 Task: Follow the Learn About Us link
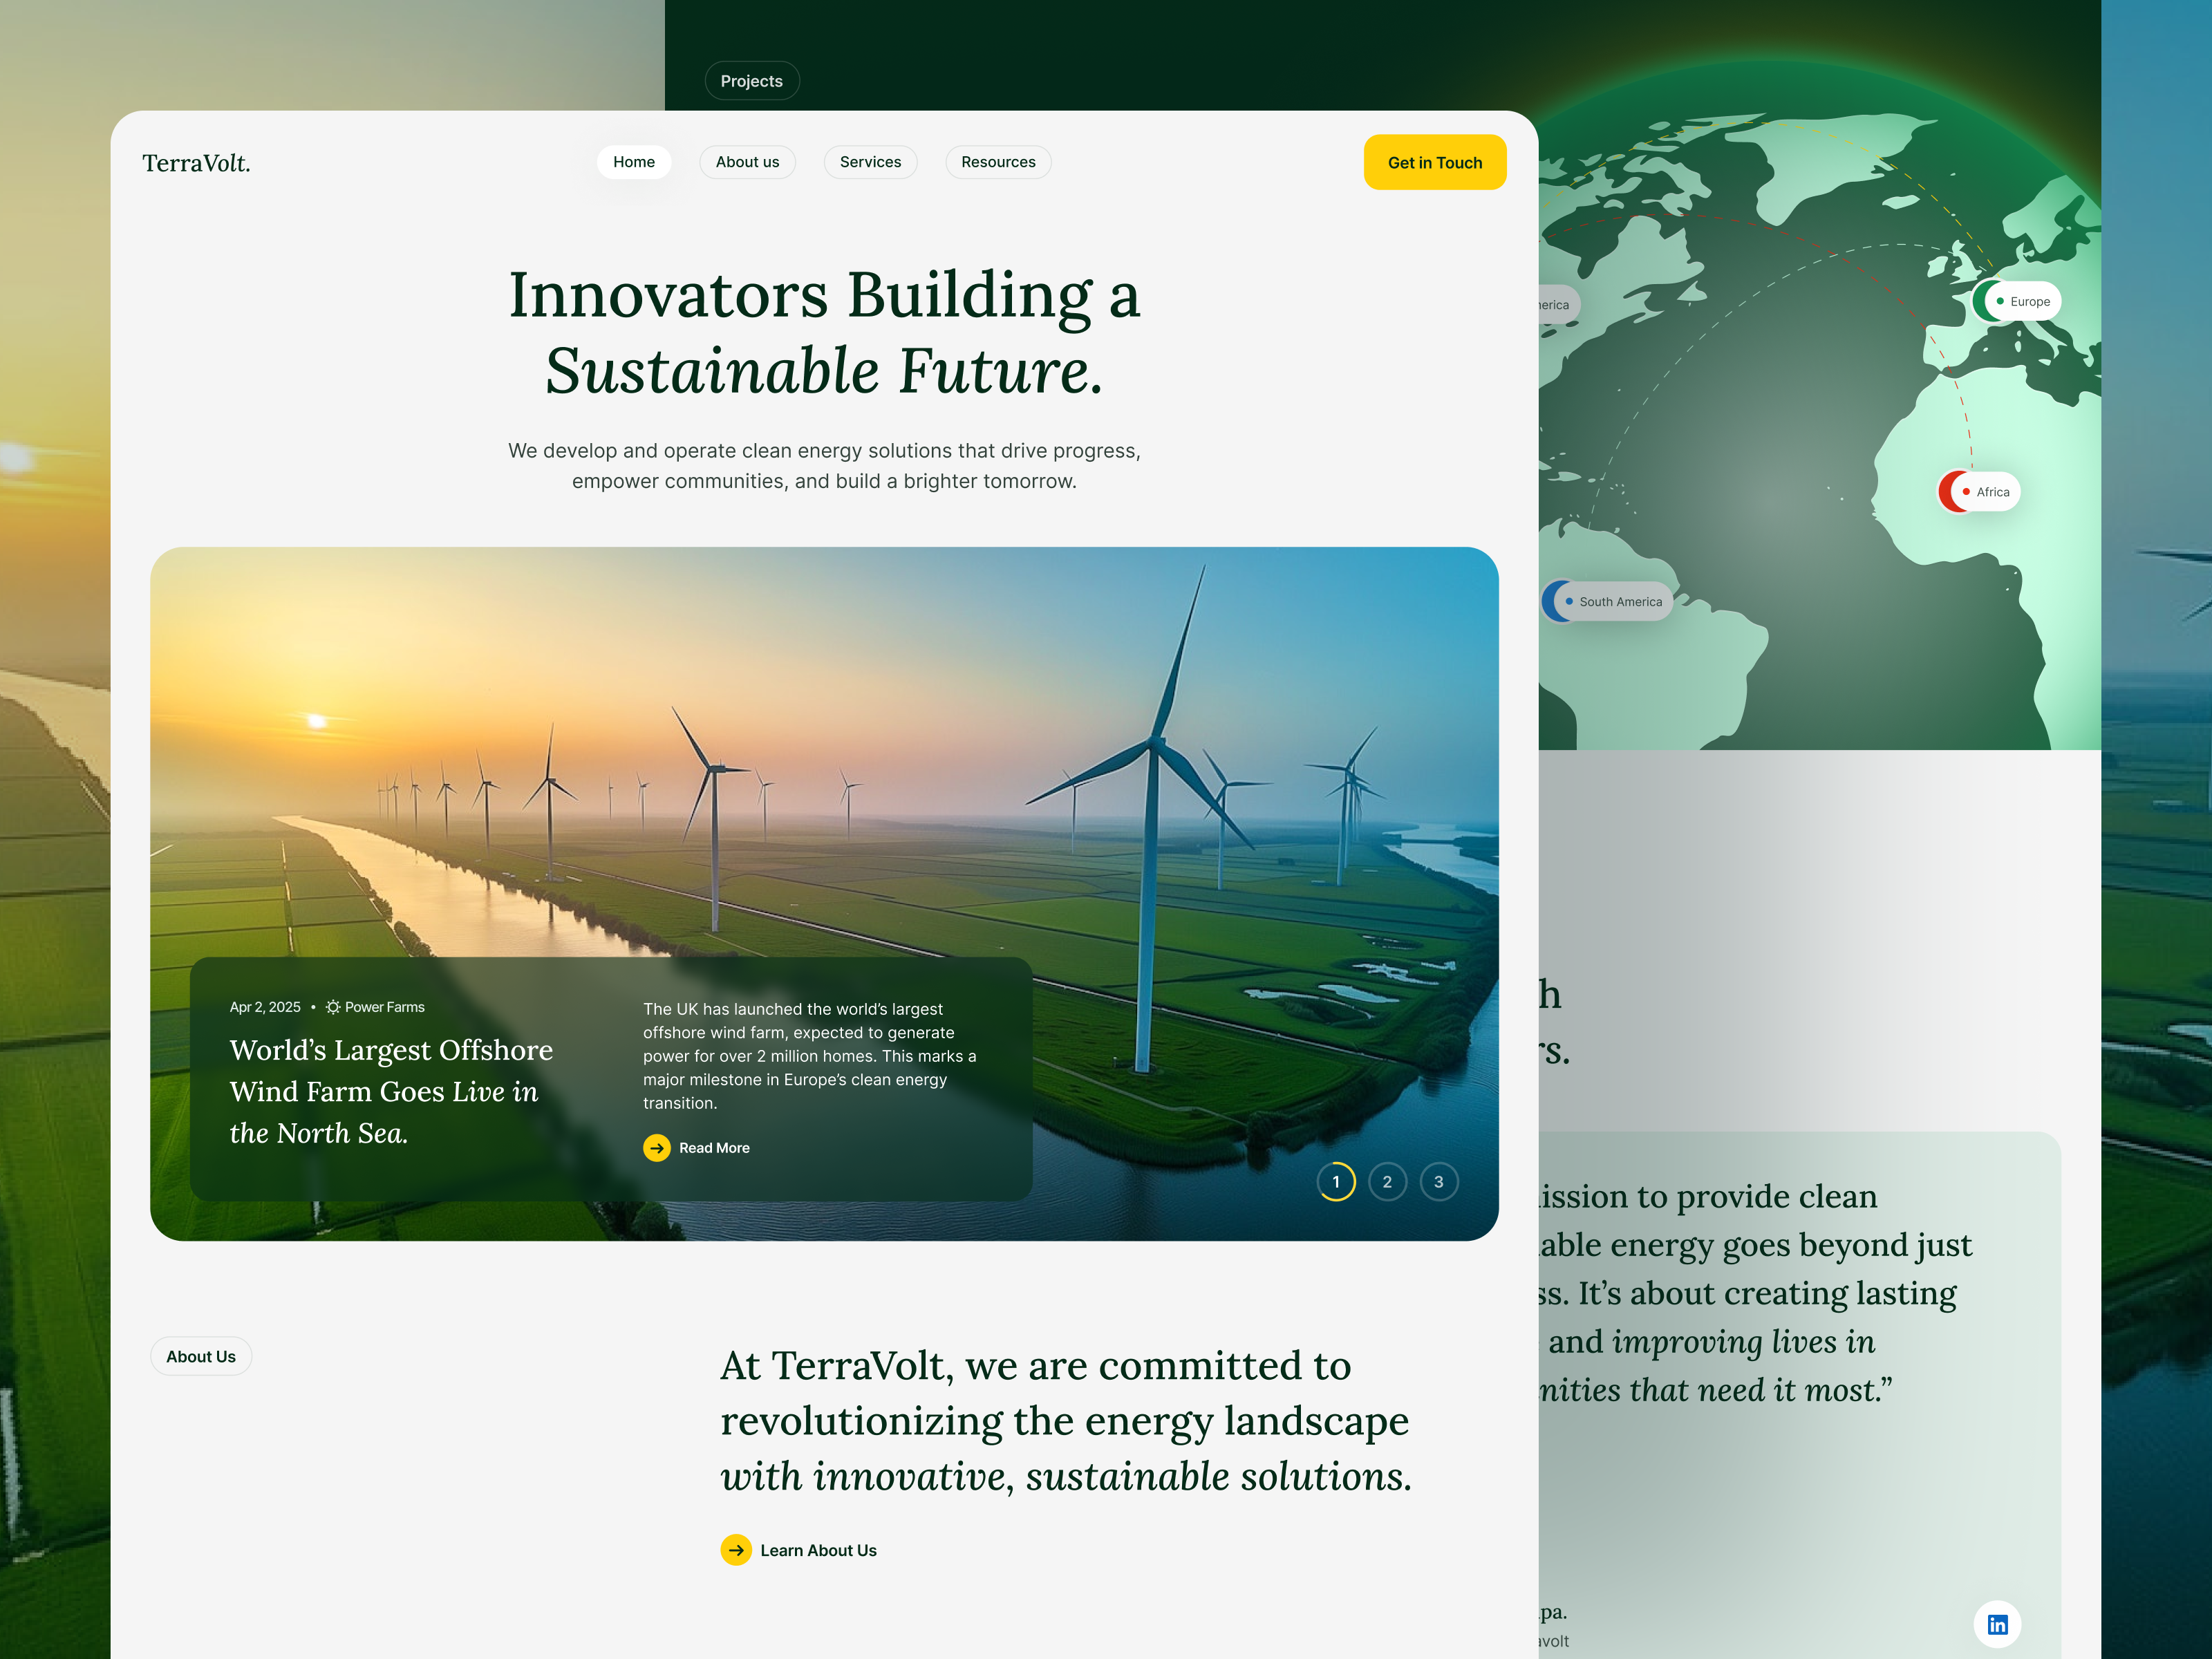tap(817, 1549)
